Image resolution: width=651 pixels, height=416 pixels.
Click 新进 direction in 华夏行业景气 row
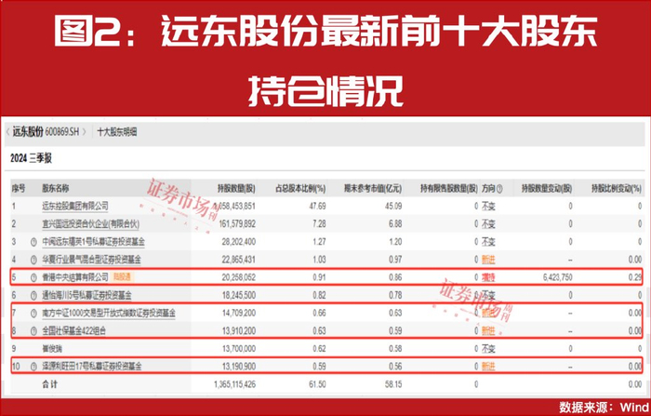[488, 260]
